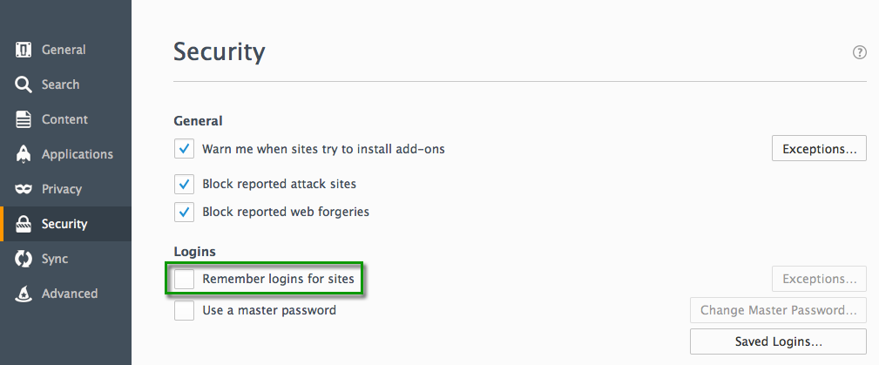Open the Saved Logins dialog

tap(778, 341)
